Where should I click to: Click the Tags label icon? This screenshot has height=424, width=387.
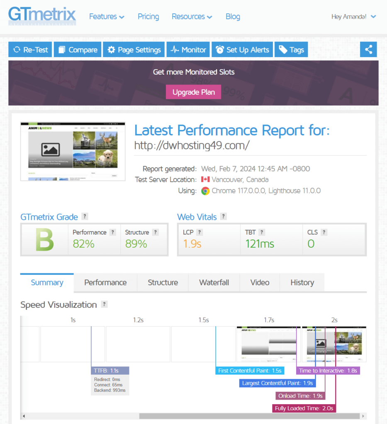coord(283,49)
